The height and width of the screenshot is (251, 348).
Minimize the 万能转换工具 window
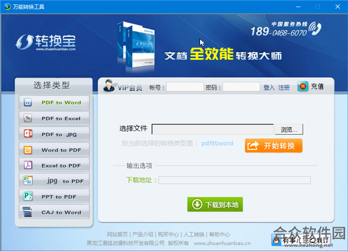click(x=298, y=6)
